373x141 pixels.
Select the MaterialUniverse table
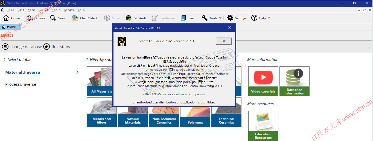(42, 72)
